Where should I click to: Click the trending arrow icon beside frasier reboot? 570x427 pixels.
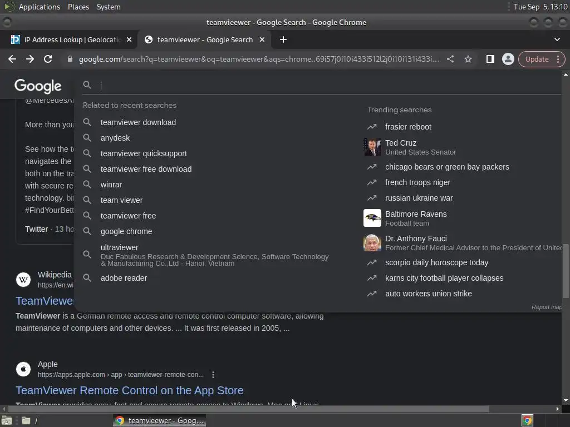[372, 127]
